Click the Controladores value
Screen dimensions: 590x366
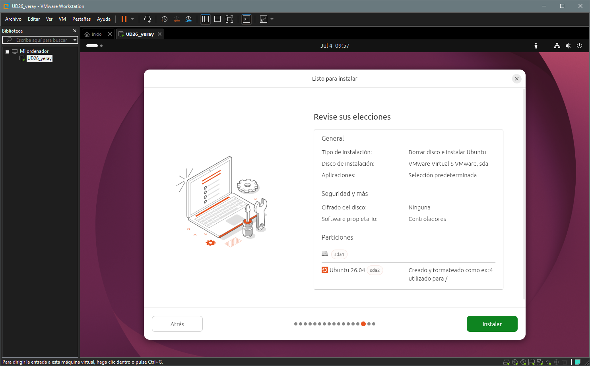coord(427,219)
